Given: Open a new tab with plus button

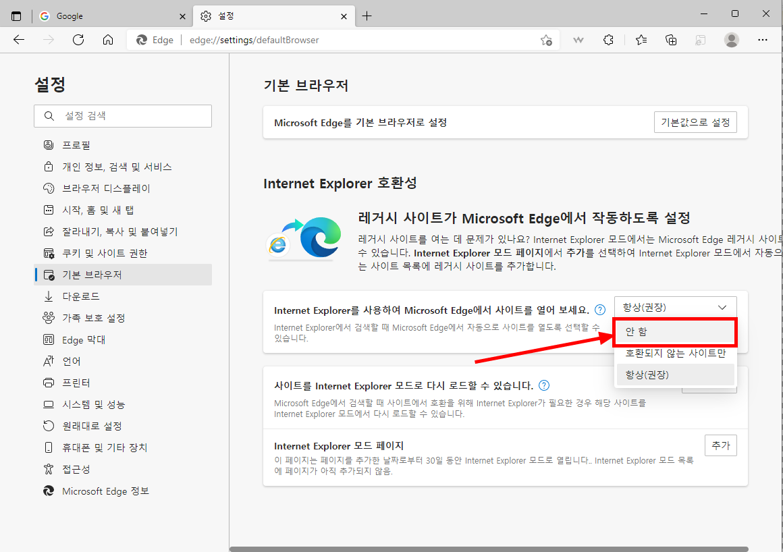Looking at the screenshot, I should pyautogui.click(x=367, y=16).
